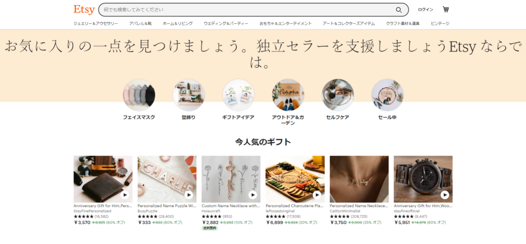
Task: Click the search magnifier icon
Action: pyautogui.click(x=399, y=10)
